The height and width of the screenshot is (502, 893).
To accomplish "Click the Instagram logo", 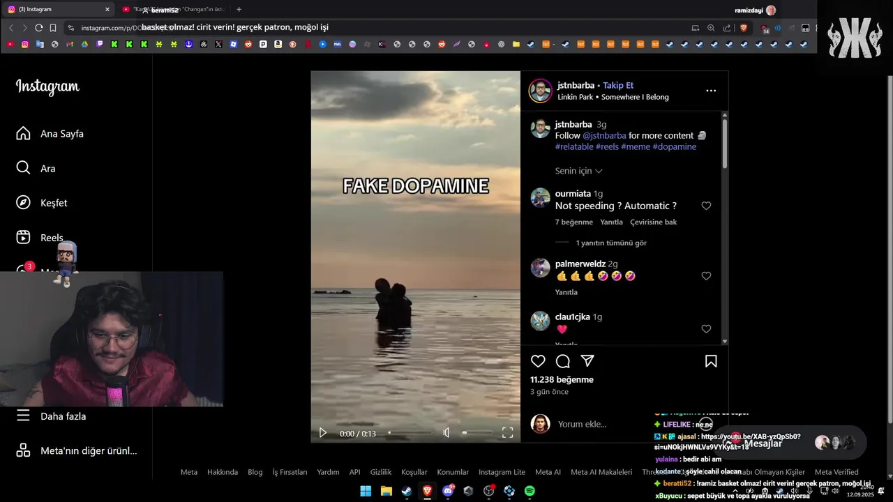I will click(47, 86).
